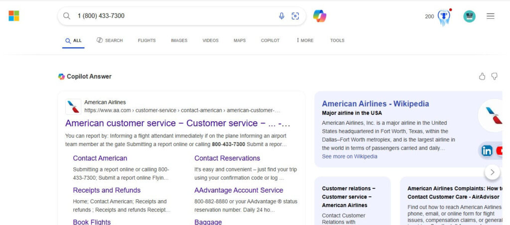
Task: Open American Airlines - Wikipedia heading
Action: click(376, 104)
